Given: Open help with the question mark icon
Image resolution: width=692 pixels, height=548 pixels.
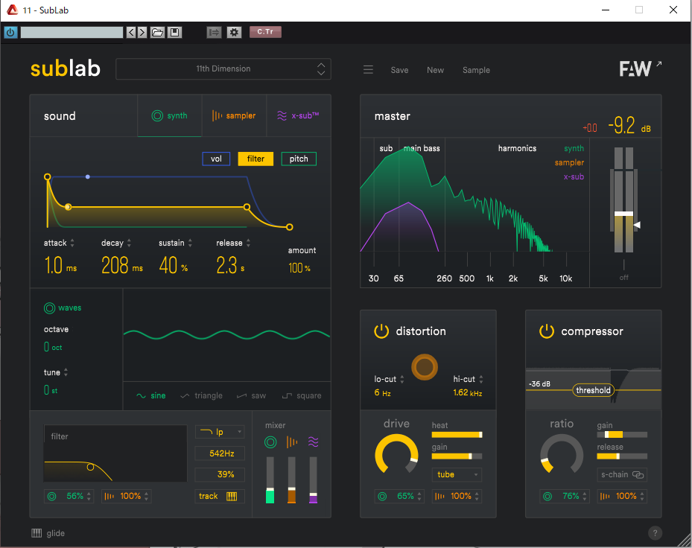Looking at the screenshot, I should [655, 533].
